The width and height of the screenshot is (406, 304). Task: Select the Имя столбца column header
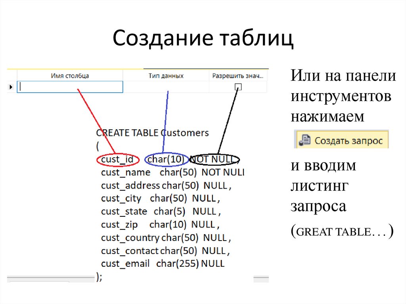[70, 75]
